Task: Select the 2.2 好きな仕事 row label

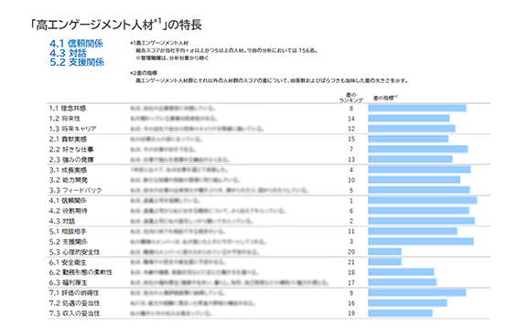Action: pos(71,149)
